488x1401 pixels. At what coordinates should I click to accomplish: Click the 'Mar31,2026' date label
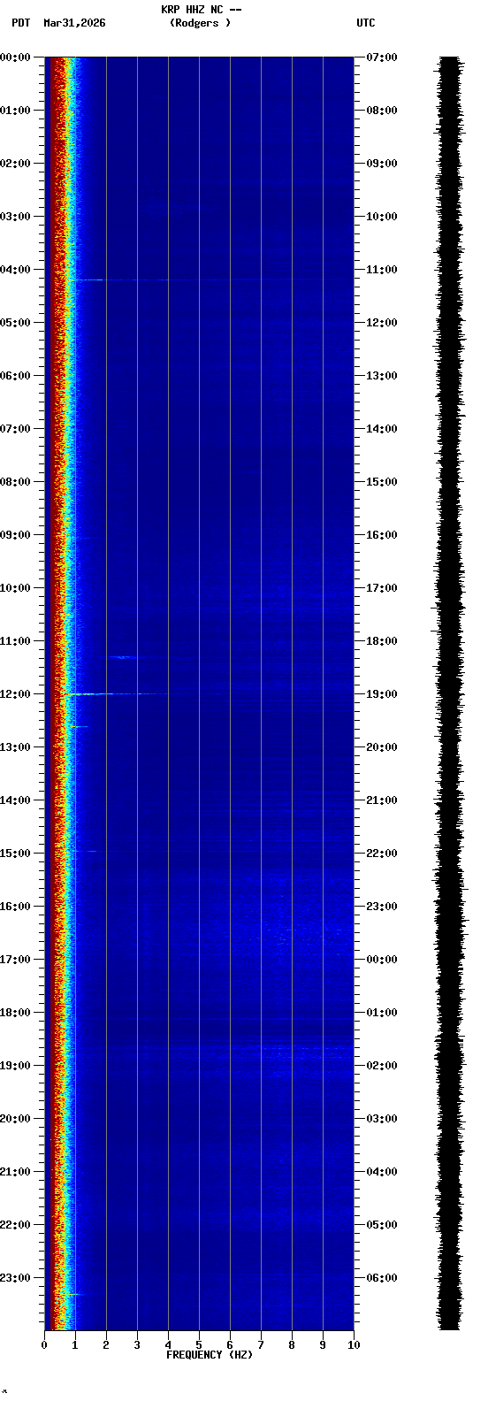[x=74, y=23]
